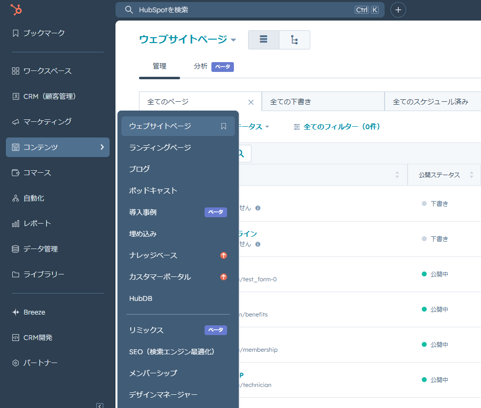The width and height of the screenshot is (481, 408).
Task: Choose ウェブサイトページ from content menu
Action: [x=178, y=126]
